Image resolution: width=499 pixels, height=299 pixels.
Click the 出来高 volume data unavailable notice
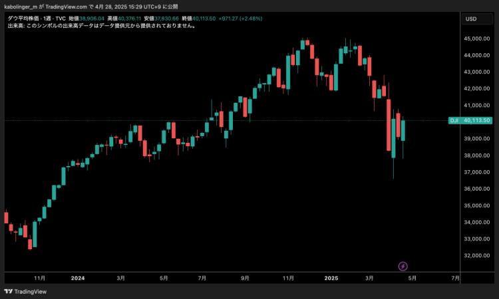pyautogui.click(x=102, y=26)
